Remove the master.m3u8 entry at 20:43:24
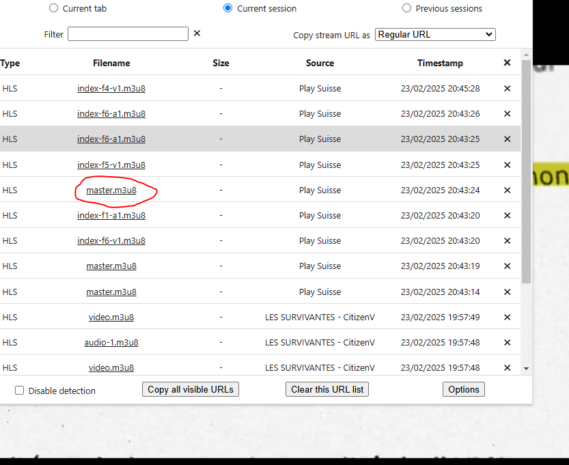569x465 pixels. pyautogui.click(x=508, y=191)
